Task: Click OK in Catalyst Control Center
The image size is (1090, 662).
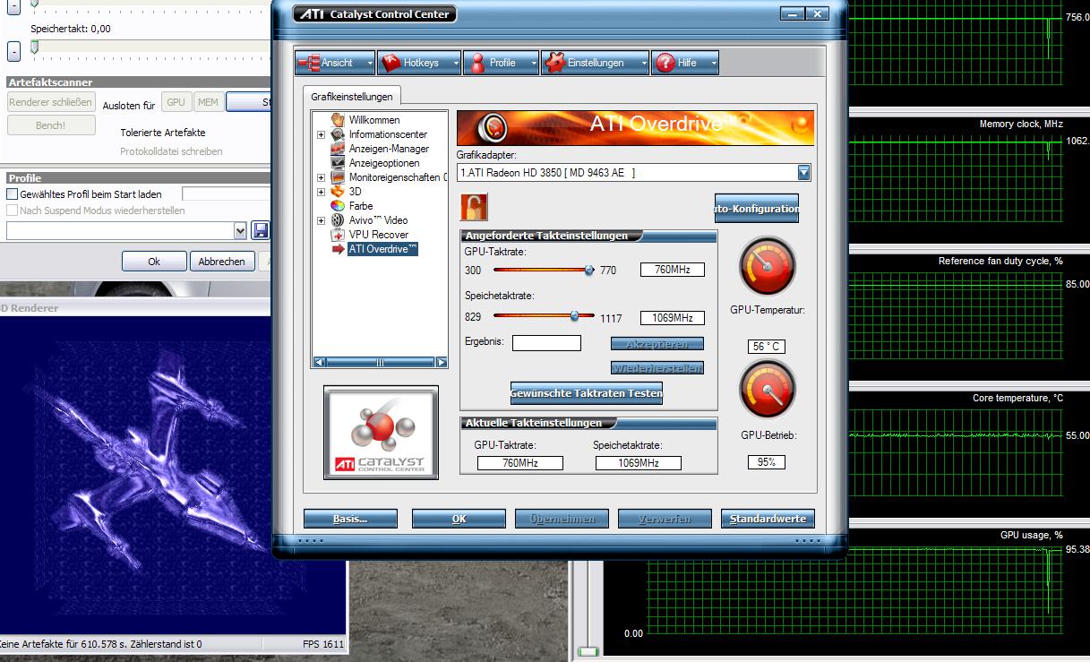Action: click(x=459, y=519)
